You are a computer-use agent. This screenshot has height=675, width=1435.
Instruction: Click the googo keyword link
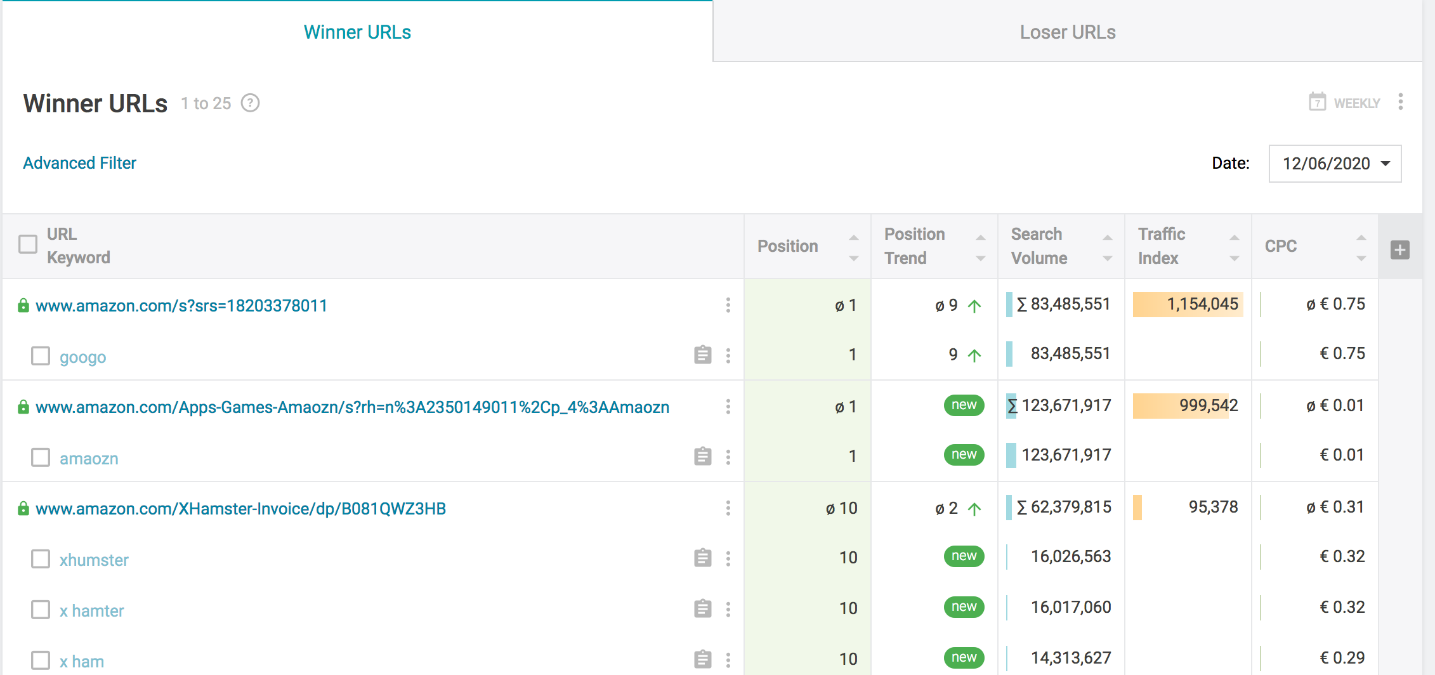click(83, 357)
